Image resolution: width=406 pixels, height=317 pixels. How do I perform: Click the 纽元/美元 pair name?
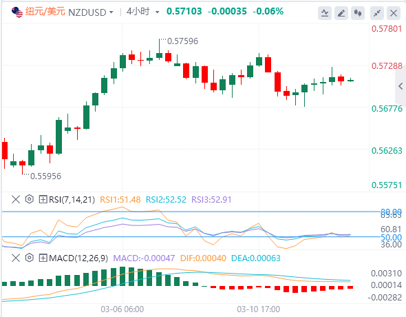45,12
